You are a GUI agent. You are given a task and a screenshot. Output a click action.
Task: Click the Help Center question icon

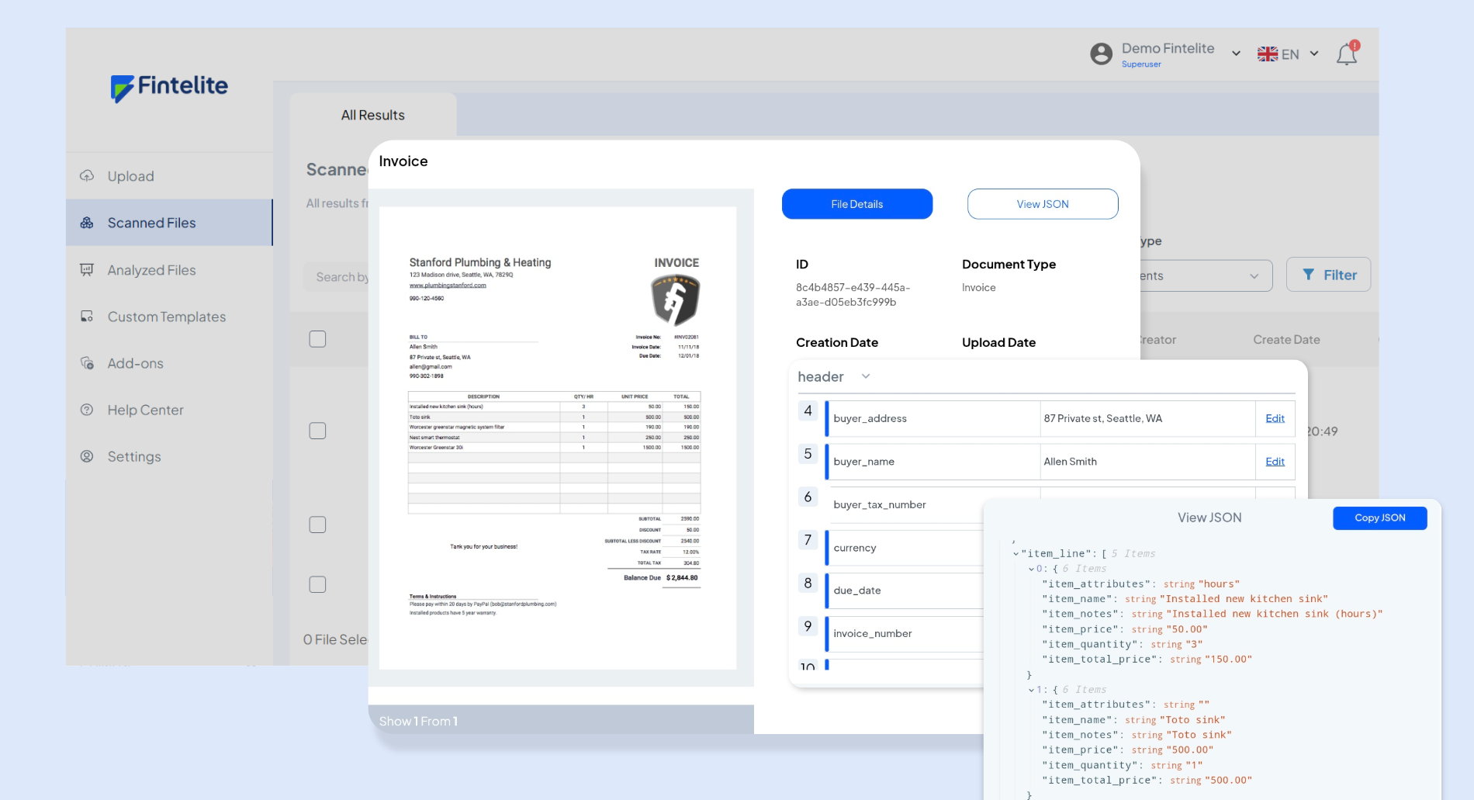click(87, 410)
